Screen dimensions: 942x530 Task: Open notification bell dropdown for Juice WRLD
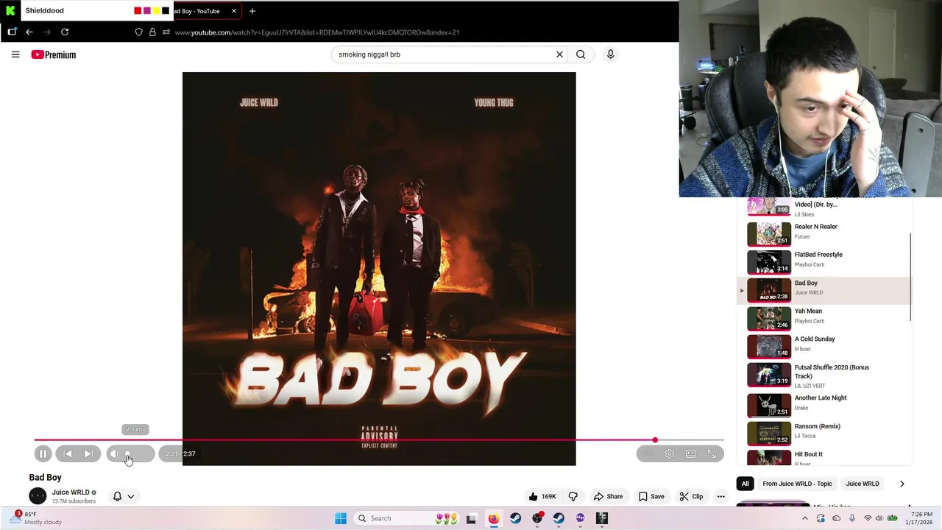pos(124,496)
